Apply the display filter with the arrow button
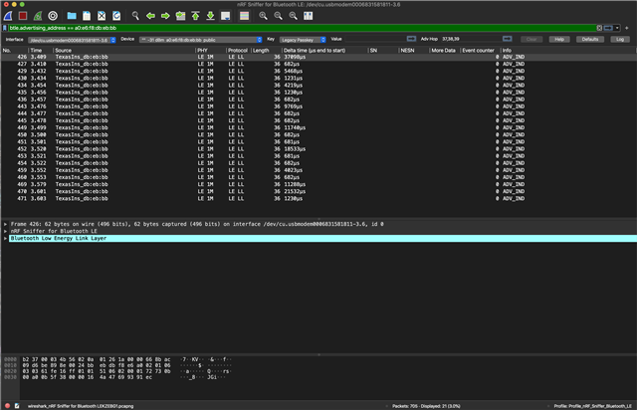The height and width of the screenshot is (410, 637). pos(608,28)
